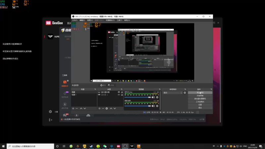
Task: Click the GeeGee logo
Action: (54, 23)
